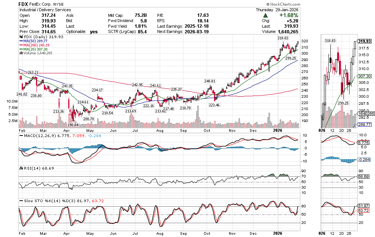
Task: Select the MA(200) 243.19 legend entry
Action: pyautogui.click(x=37, y=45)
